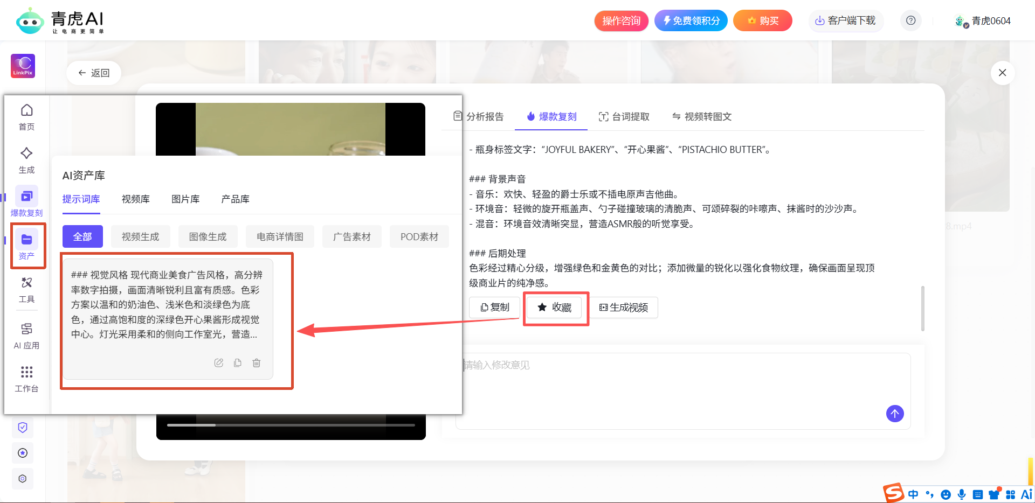The width and height of the screenshot is (1035, 503).
Task: Switch to 爆款复刻 tab
Action: 551,116
